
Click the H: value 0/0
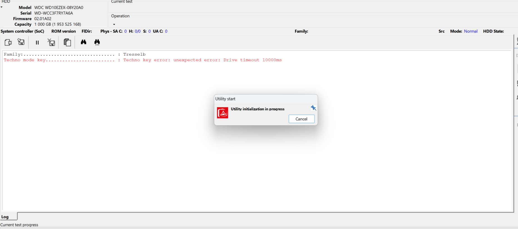tap(138, 31)
